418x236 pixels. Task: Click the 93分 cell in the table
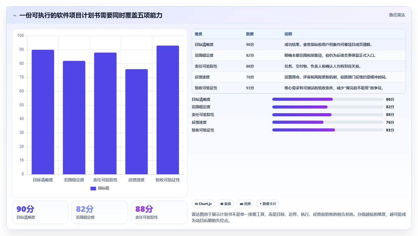click(250, 88)
